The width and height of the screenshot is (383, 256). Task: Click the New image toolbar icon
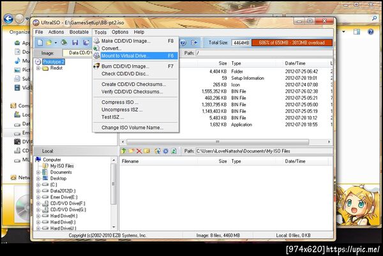tap(40, 43)
